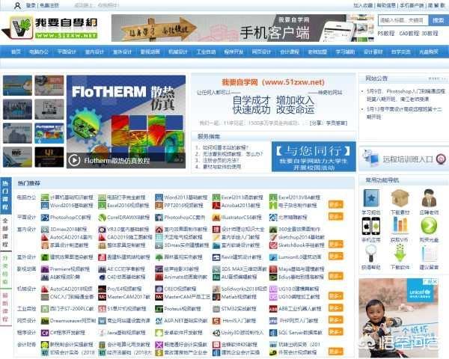Play the Flotherm散热仿真教程 video
Viewport: 449px width, 359px height.
(74, 160)
